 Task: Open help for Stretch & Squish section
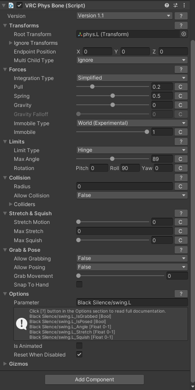click(181, 213)
